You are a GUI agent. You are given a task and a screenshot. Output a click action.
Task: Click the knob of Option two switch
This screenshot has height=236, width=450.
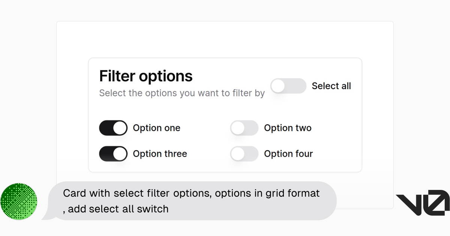click(x=237, y=128)
